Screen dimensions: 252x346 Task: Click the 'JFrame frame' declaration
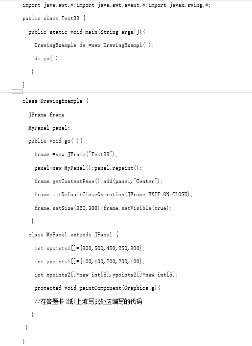click(x=46, y=115)
